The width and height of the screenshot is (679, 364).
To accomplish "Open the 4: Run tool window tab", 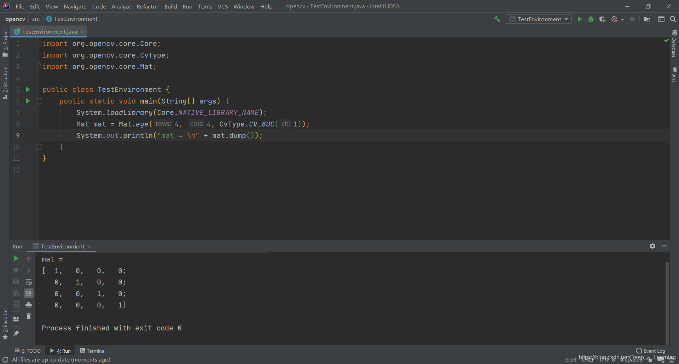I will [60, 351].
